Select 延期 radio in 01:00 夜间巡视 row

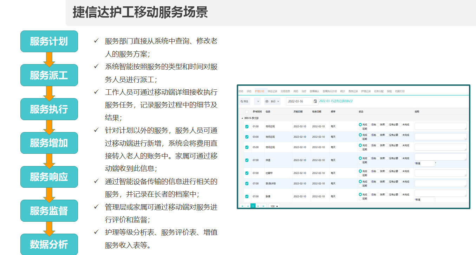coord(360,129)
